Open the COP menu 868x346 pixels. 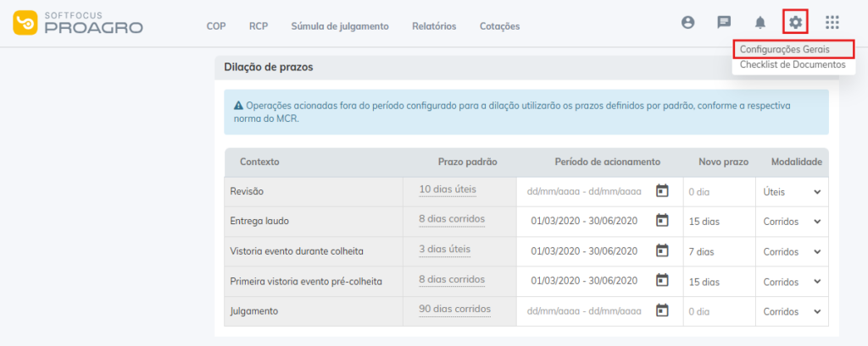point(216,26)
